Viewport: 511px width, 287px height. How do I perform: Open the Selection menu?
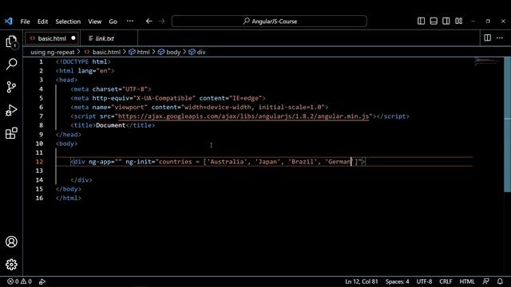click(68, 22)
